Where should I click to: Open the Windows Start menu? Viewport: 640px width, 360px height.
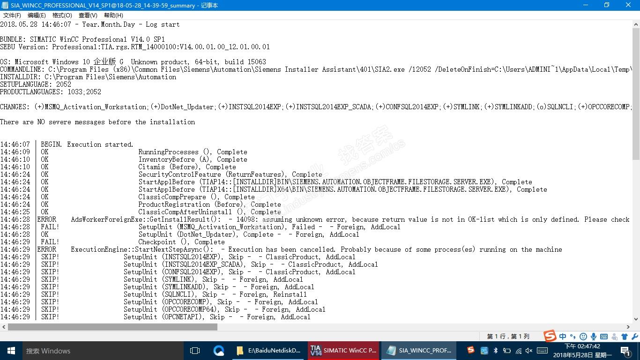tap(11, 351)
